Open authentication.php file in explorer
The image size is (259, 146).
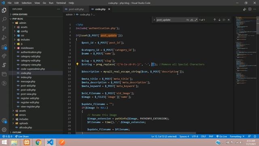pos(36,52)
